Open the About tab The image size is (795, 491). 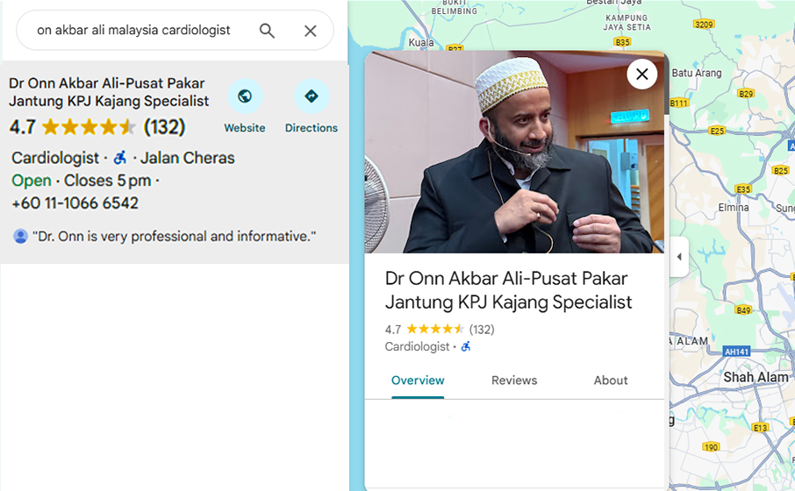(611, 381)
